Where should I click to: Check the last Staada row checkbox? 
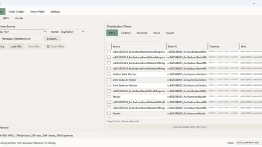(109, 114)
